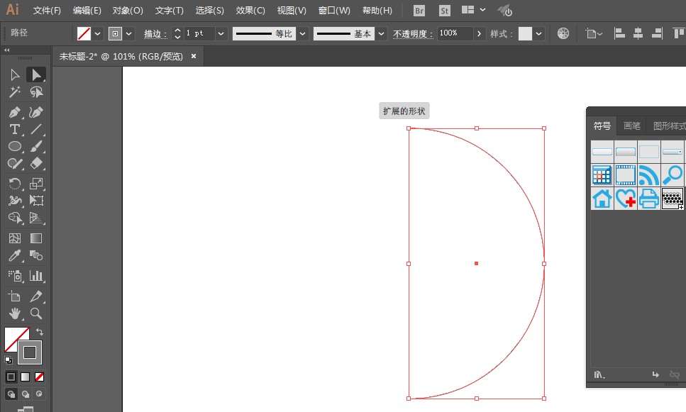Viewport: 686px width, 412px height.
Task: Select the Type tool
Action: pyautogui.click(x=14, y=129)
